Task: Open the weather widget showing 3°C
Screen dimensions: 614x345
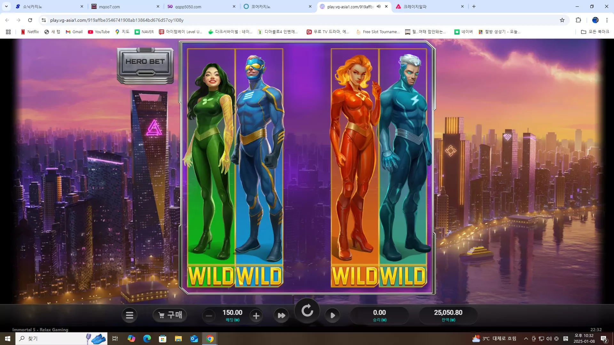Action: pos(494,339)
